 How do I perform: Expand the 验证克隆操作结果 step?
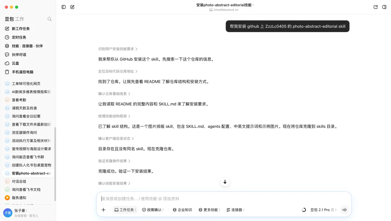(114, 161)
